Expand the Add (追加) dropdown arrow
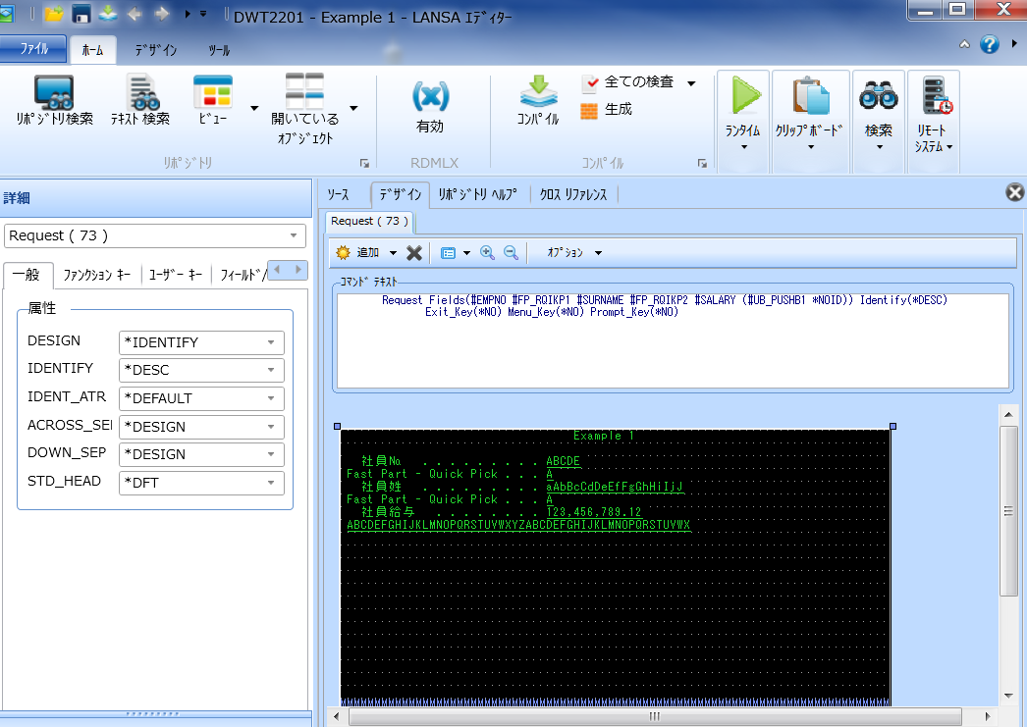Viewport: 1027px width, 727px height. pos(393,253)
